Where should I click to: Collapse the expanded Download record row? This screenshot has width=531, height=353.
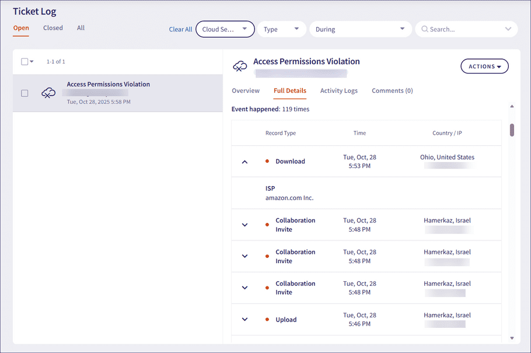(244, 162)
